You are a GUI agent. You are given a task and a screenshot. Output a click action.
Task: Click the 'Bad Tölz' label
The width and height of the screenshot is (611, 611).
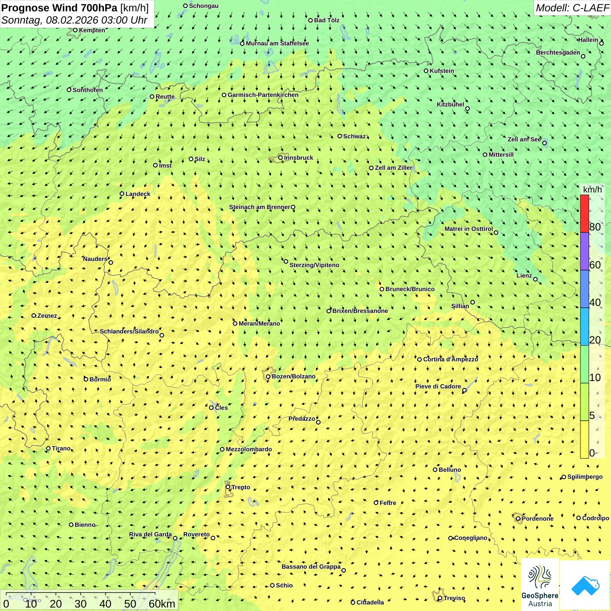327,20
